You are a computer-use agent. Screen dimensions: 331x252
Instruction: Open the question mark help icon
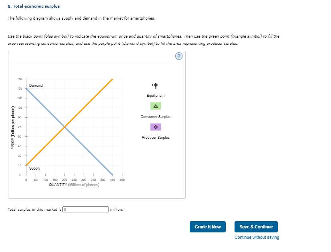click(x=179, y=56)
